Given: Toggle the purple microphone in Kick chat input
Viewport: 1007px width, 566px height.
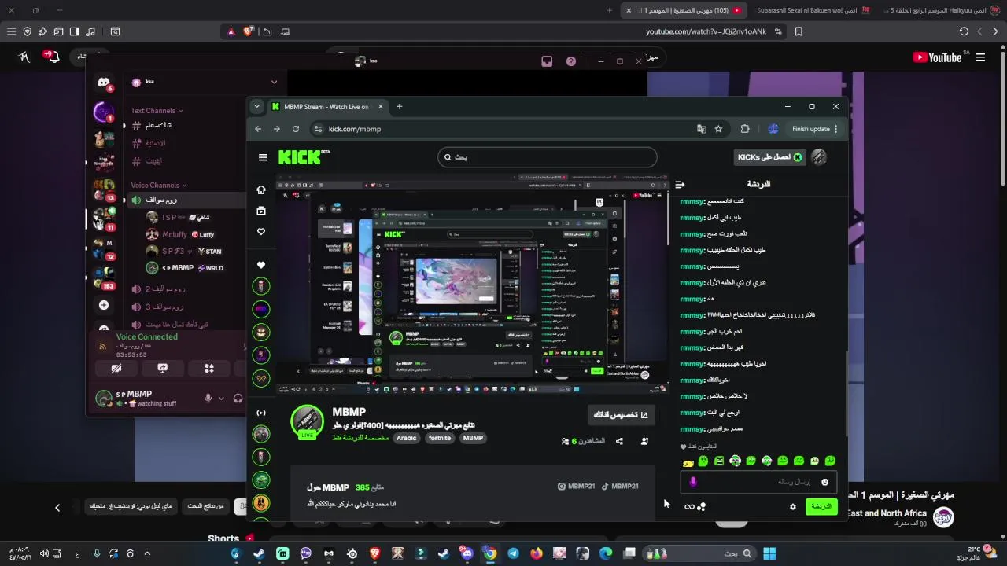Looking at the screenshot, I should pos(693,482).
